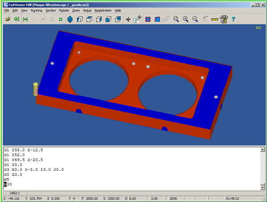The height and width of the screenshot is (202, 267).
Task: Activate the pan four-arrow tool
Action: click(128, 20)
